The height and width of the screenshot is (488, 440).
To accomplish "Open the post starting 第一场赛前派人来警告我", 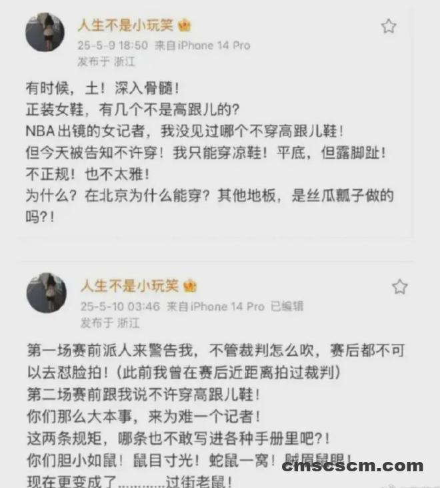I will (216, 415).
